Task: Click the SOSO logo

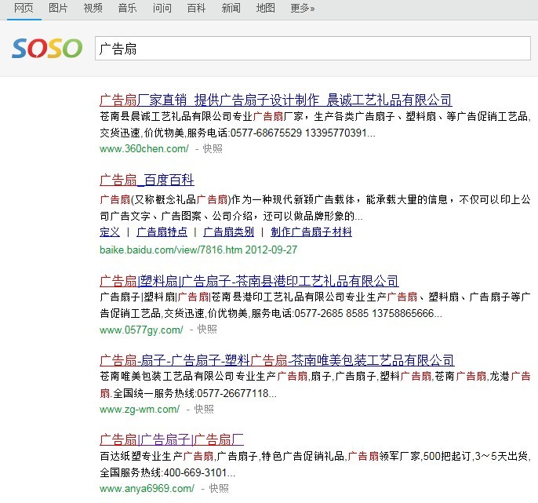Action: [47, 48]
